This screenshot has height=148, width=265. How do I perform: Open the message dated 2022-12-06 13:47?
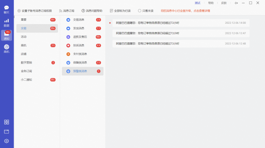pos(181,33)
